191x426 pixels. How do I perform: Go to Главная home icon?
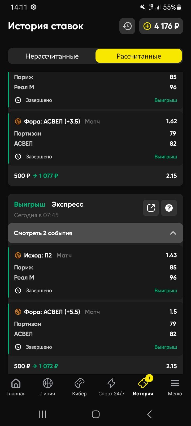coord(16,383)
